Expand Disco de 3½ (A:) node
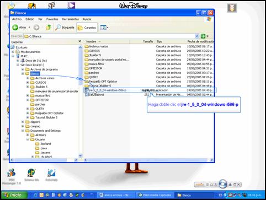266x200 pixels. (x=18, y=61)
